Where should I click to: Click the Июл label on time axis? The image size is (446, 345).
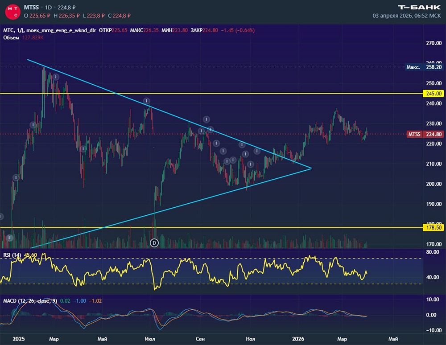150,339
